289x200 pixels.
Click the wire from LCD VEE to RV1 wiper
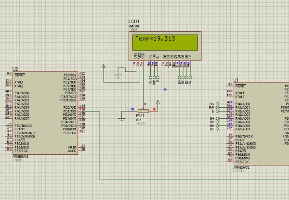(144, 87)
